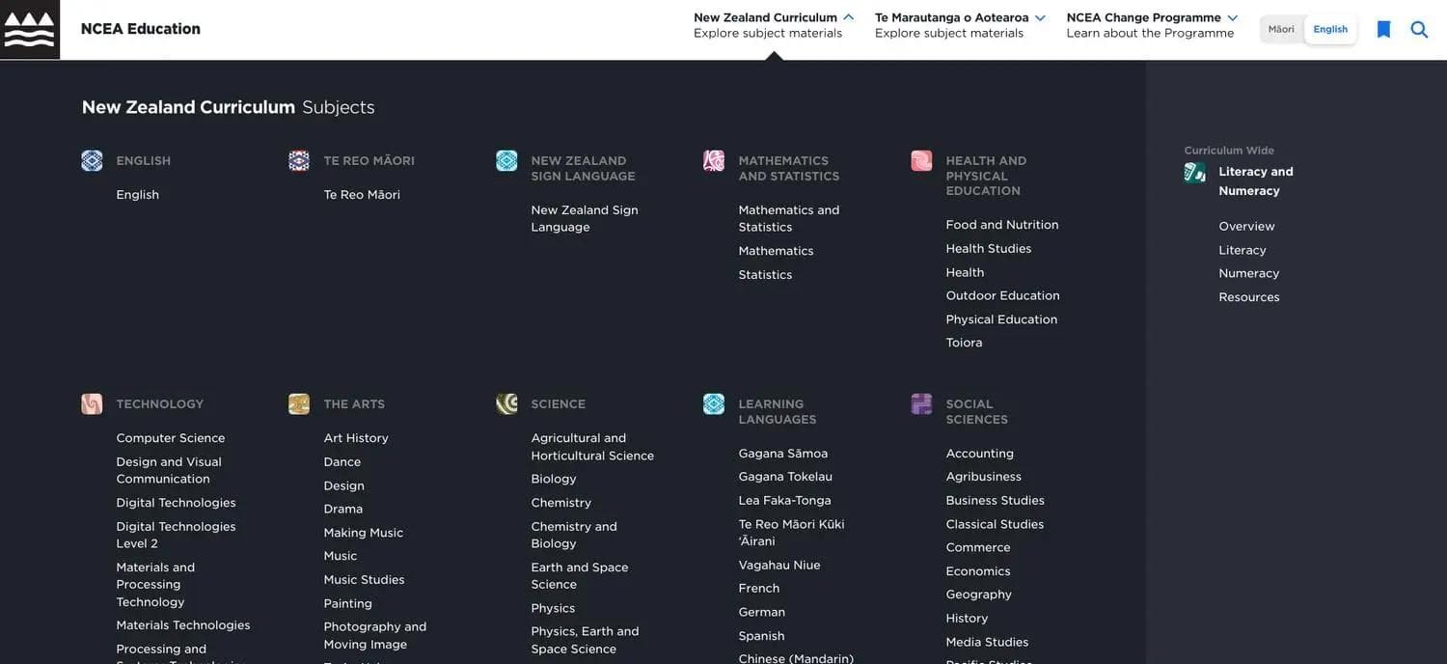Open the Art History subject
Screen dimensions: 1447x664
tap(356, 438)
